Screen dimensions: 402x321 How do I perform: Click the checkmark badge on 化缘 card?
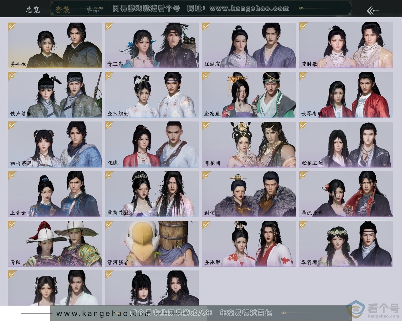[x=109, y=125]
